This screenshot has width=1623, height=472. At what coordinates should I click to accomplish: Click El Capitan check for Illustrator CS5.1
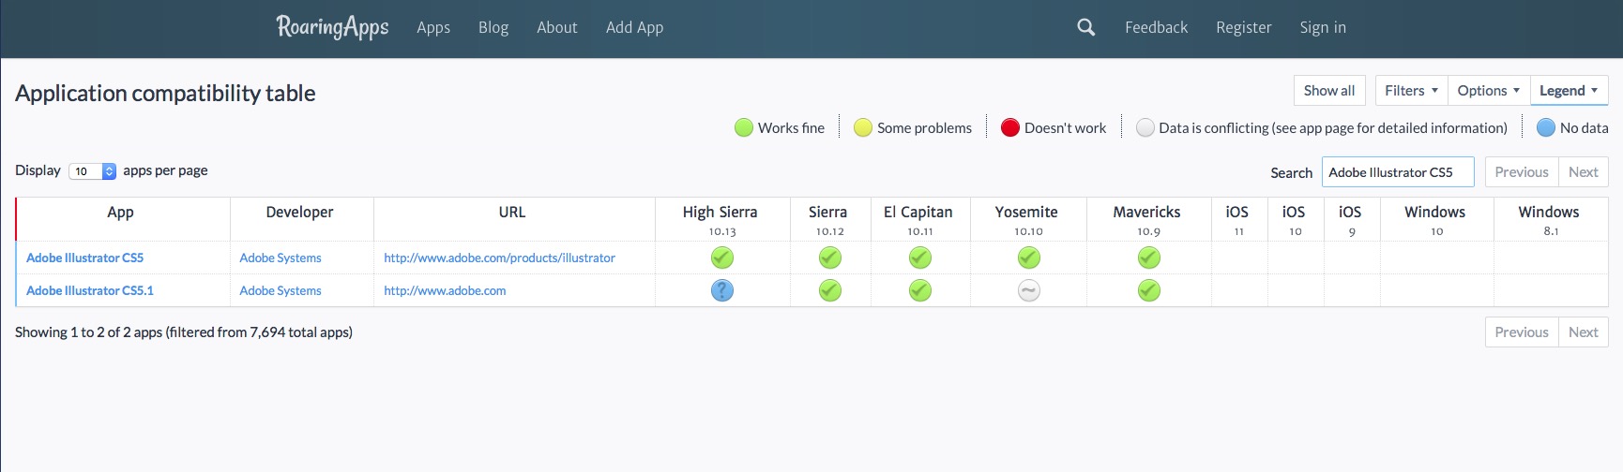[919, 290]
